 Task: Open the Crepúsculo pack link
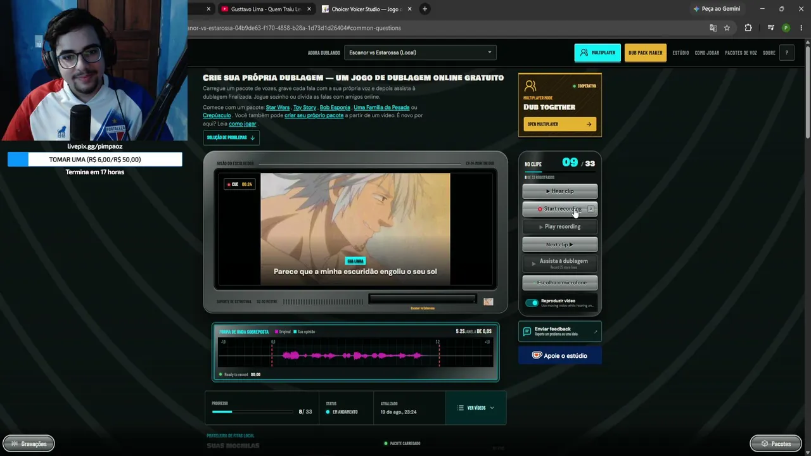coord(217,116)
